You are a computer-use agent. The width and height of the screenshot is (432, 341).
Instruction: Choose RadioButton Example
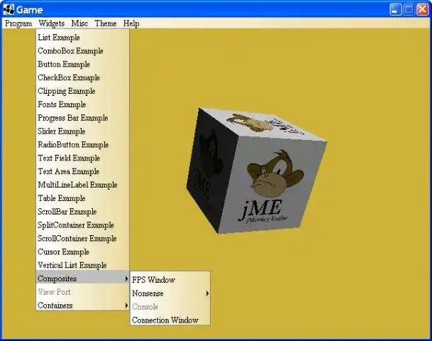pos(82,145)
